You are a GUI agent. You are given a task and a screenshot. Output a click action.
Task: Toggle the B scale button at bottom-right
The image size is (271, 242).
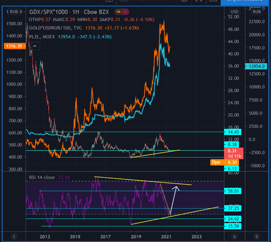click(x=257, y=236)
